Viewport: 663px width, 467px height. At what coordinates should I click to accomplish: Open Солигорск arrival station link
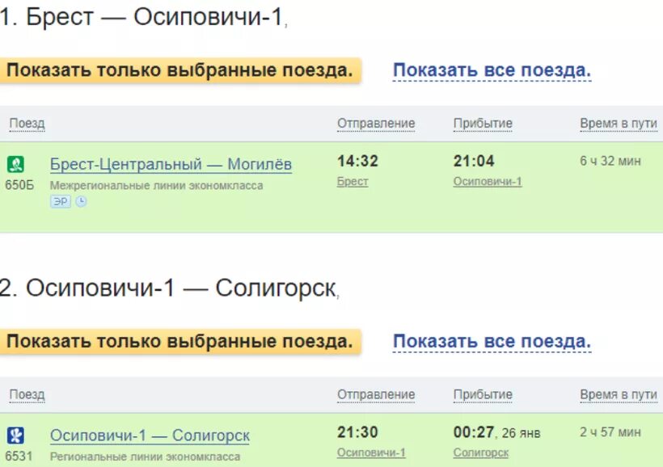481,453
